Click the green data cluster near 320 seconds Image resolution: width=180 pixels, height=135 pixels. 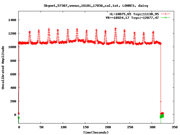(162, 116)
